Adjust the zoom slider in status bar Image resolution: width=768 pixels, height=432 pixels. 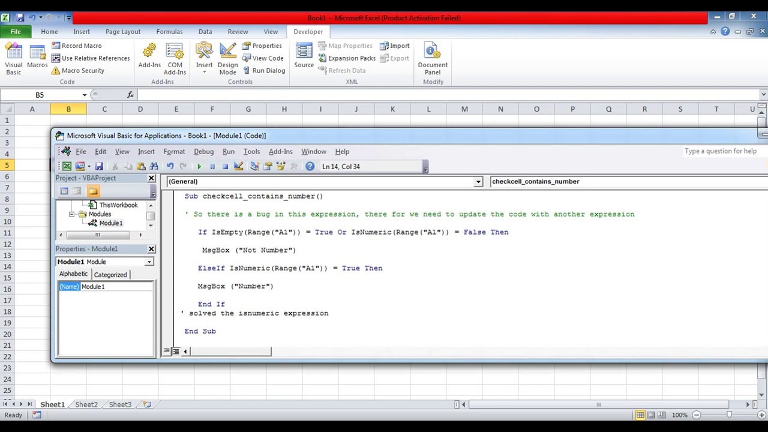tap(729, 415)
